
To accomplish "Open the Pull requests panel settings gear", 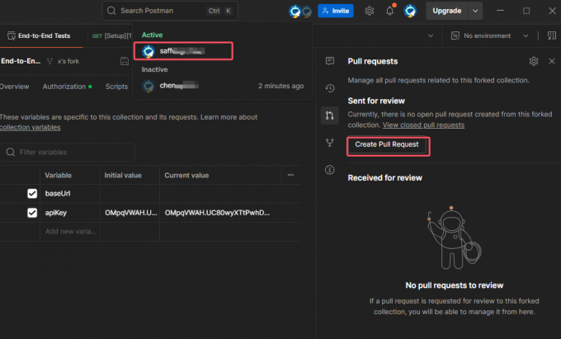I will click(534, 61).
